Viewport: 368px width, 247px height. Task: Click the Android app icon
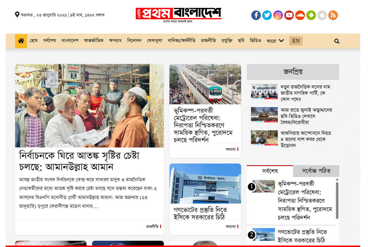311,15
